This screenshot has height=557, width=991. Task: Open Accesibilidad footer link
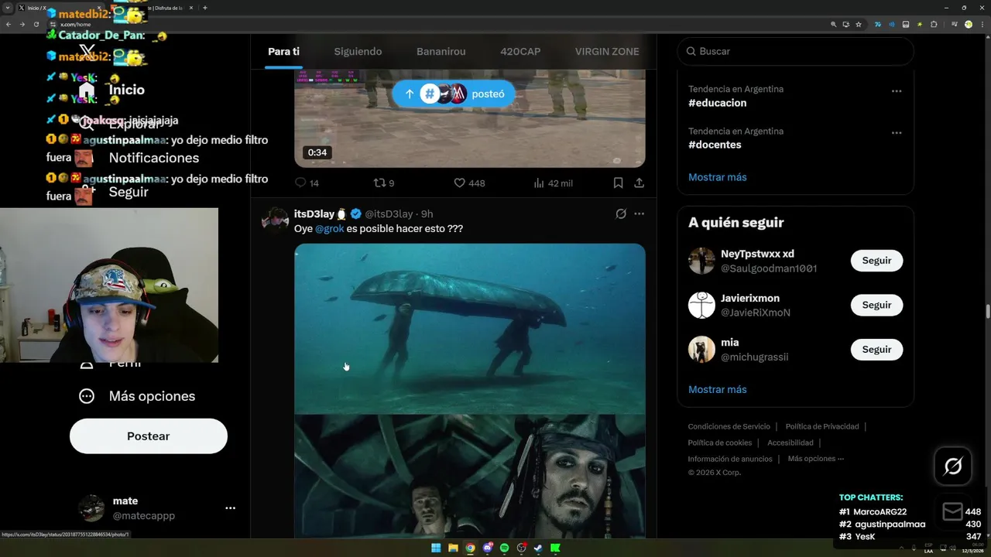[x=790, y=443]
